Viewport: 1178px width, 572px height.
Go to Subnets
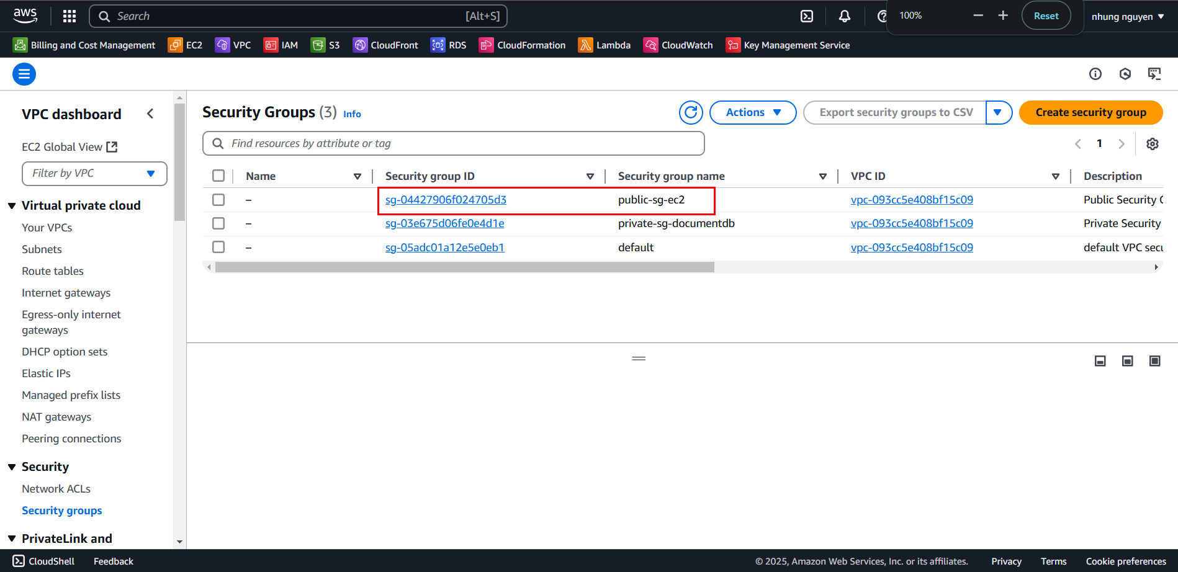42,249
